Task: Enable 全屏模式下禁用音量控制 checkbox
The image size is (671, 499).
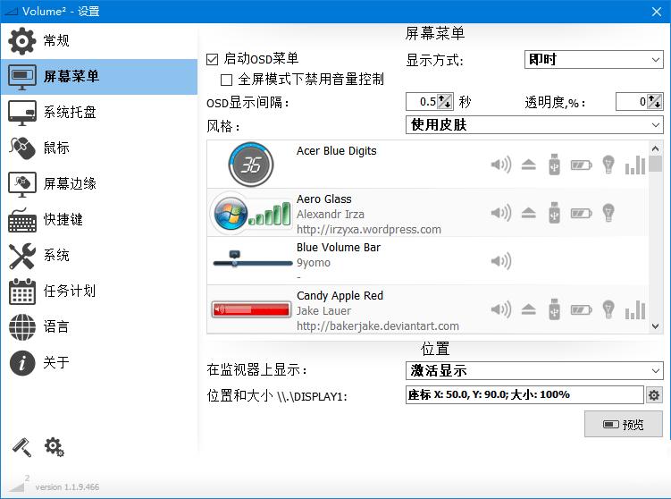Action: [227, 80]
